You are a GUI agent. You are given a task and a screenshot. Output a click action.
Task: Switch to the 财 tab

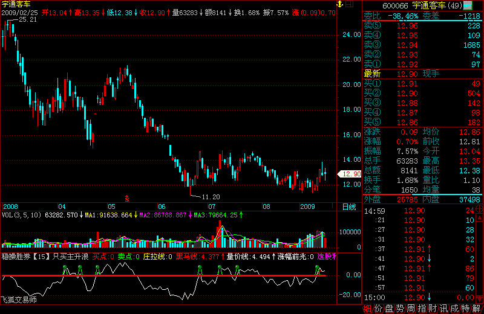tap(433, 309)
